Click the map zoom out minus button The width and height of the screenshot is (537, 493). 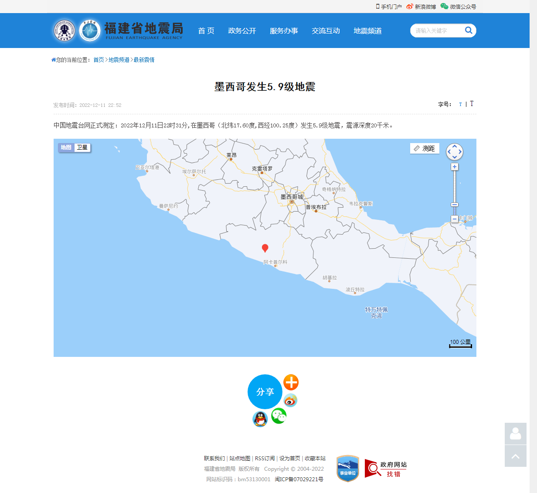point(455,219)
